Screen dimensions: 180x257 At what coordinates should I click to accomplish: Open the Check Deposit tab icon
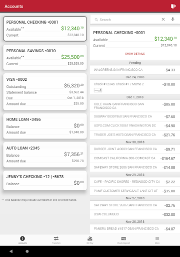pyautogui.click(x=123, y=238)
